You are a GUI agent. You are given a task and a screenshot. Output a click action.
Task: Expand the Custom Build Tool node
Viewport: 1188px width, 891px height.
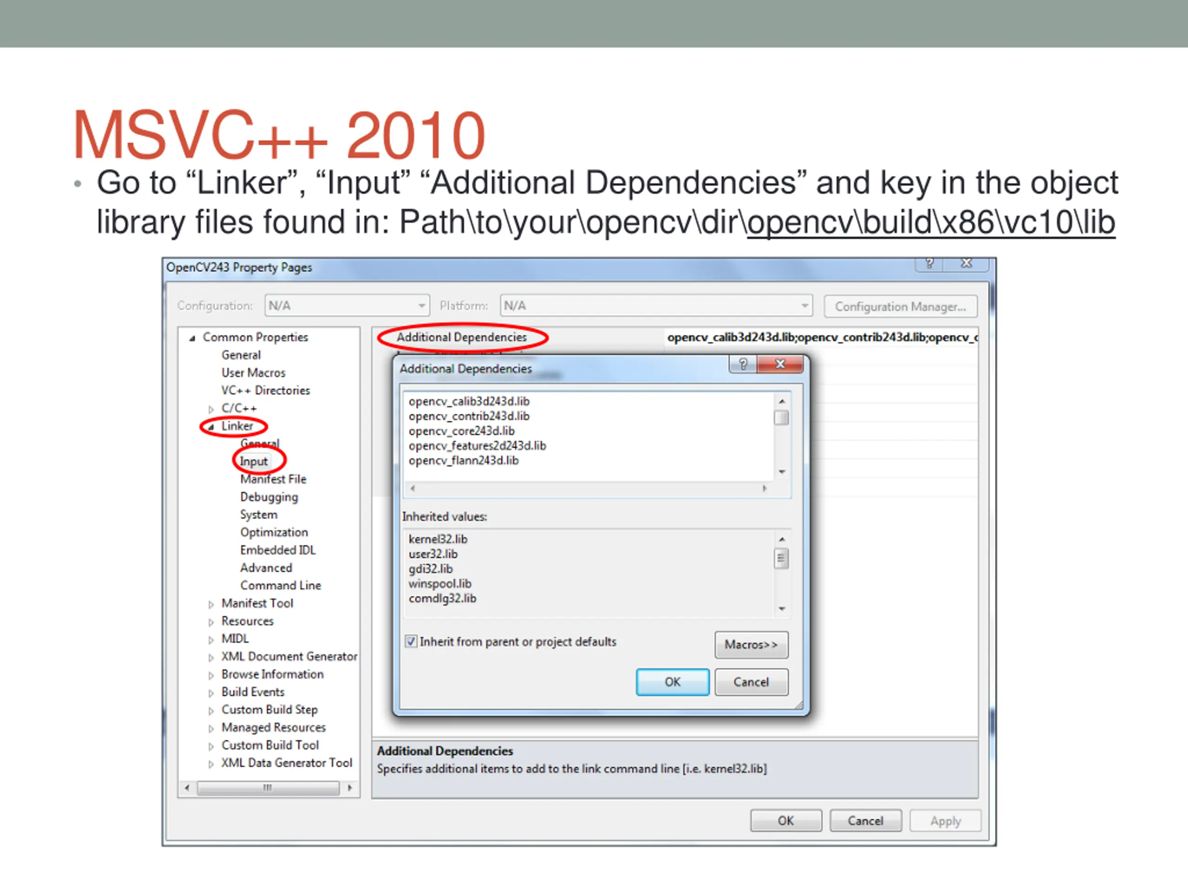coord(211,746)
